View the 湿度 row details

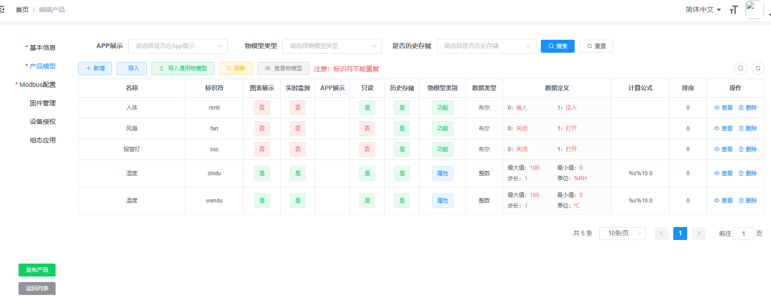click(x=723, y=173)
